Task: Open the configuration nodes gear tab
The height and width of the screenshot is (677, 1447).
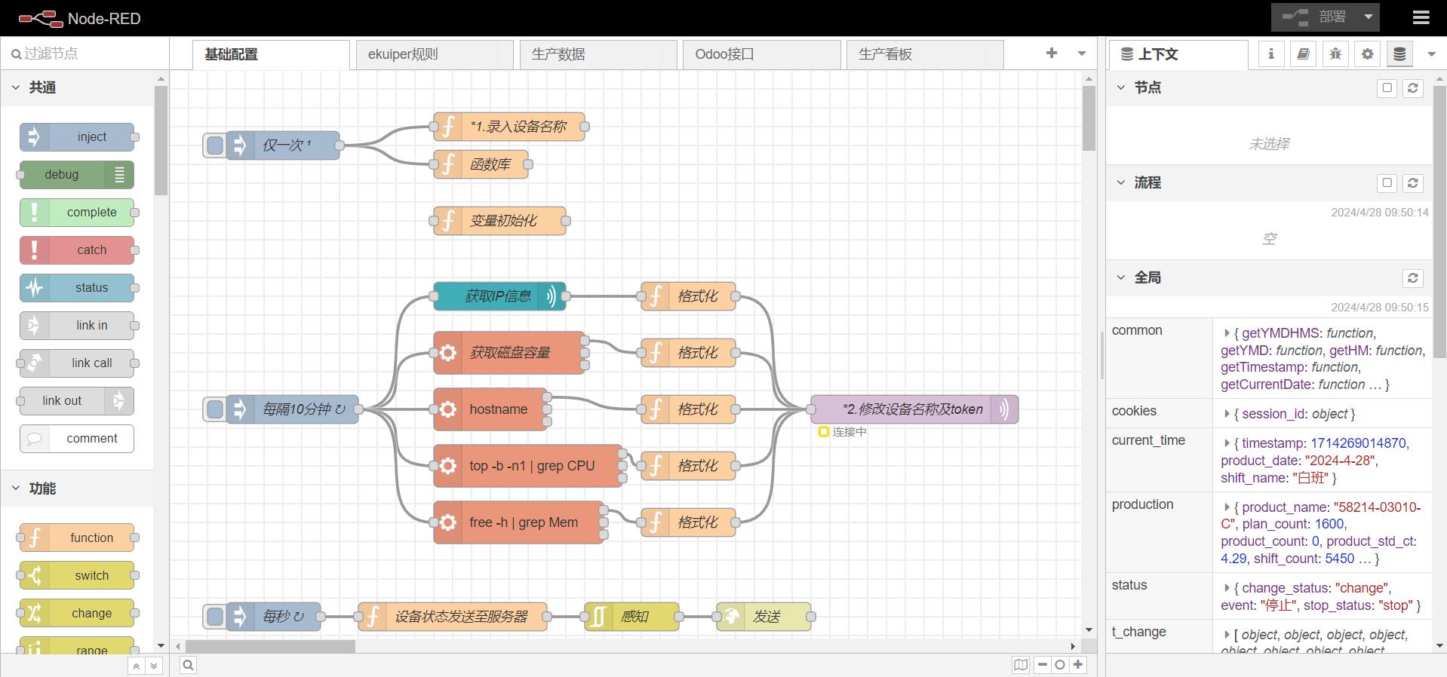Action: (1367, 54)
